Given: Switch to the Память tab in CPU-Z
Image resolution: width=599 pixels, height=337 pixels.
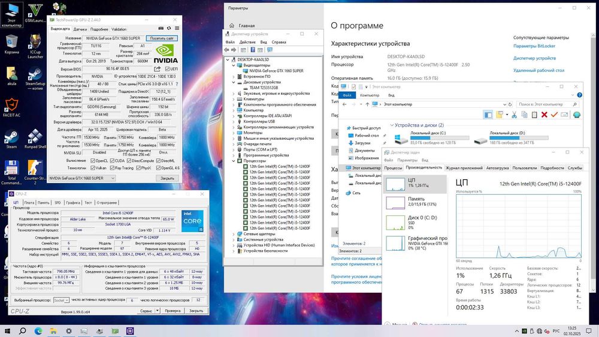Looking at the screenshot, I should pos(44,203).
